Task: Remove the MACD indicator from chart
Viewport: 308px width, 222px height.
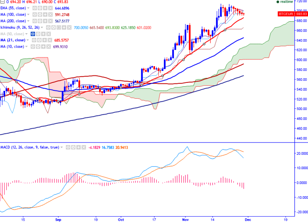Action: click(84, 147)
